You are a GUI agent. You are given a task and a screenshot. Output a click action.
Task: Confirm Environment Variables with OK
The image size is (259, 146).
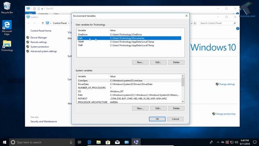pos(157,119)
